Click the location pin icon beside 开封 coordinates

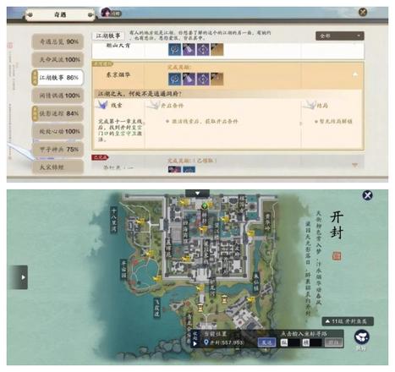pos(206,342)
